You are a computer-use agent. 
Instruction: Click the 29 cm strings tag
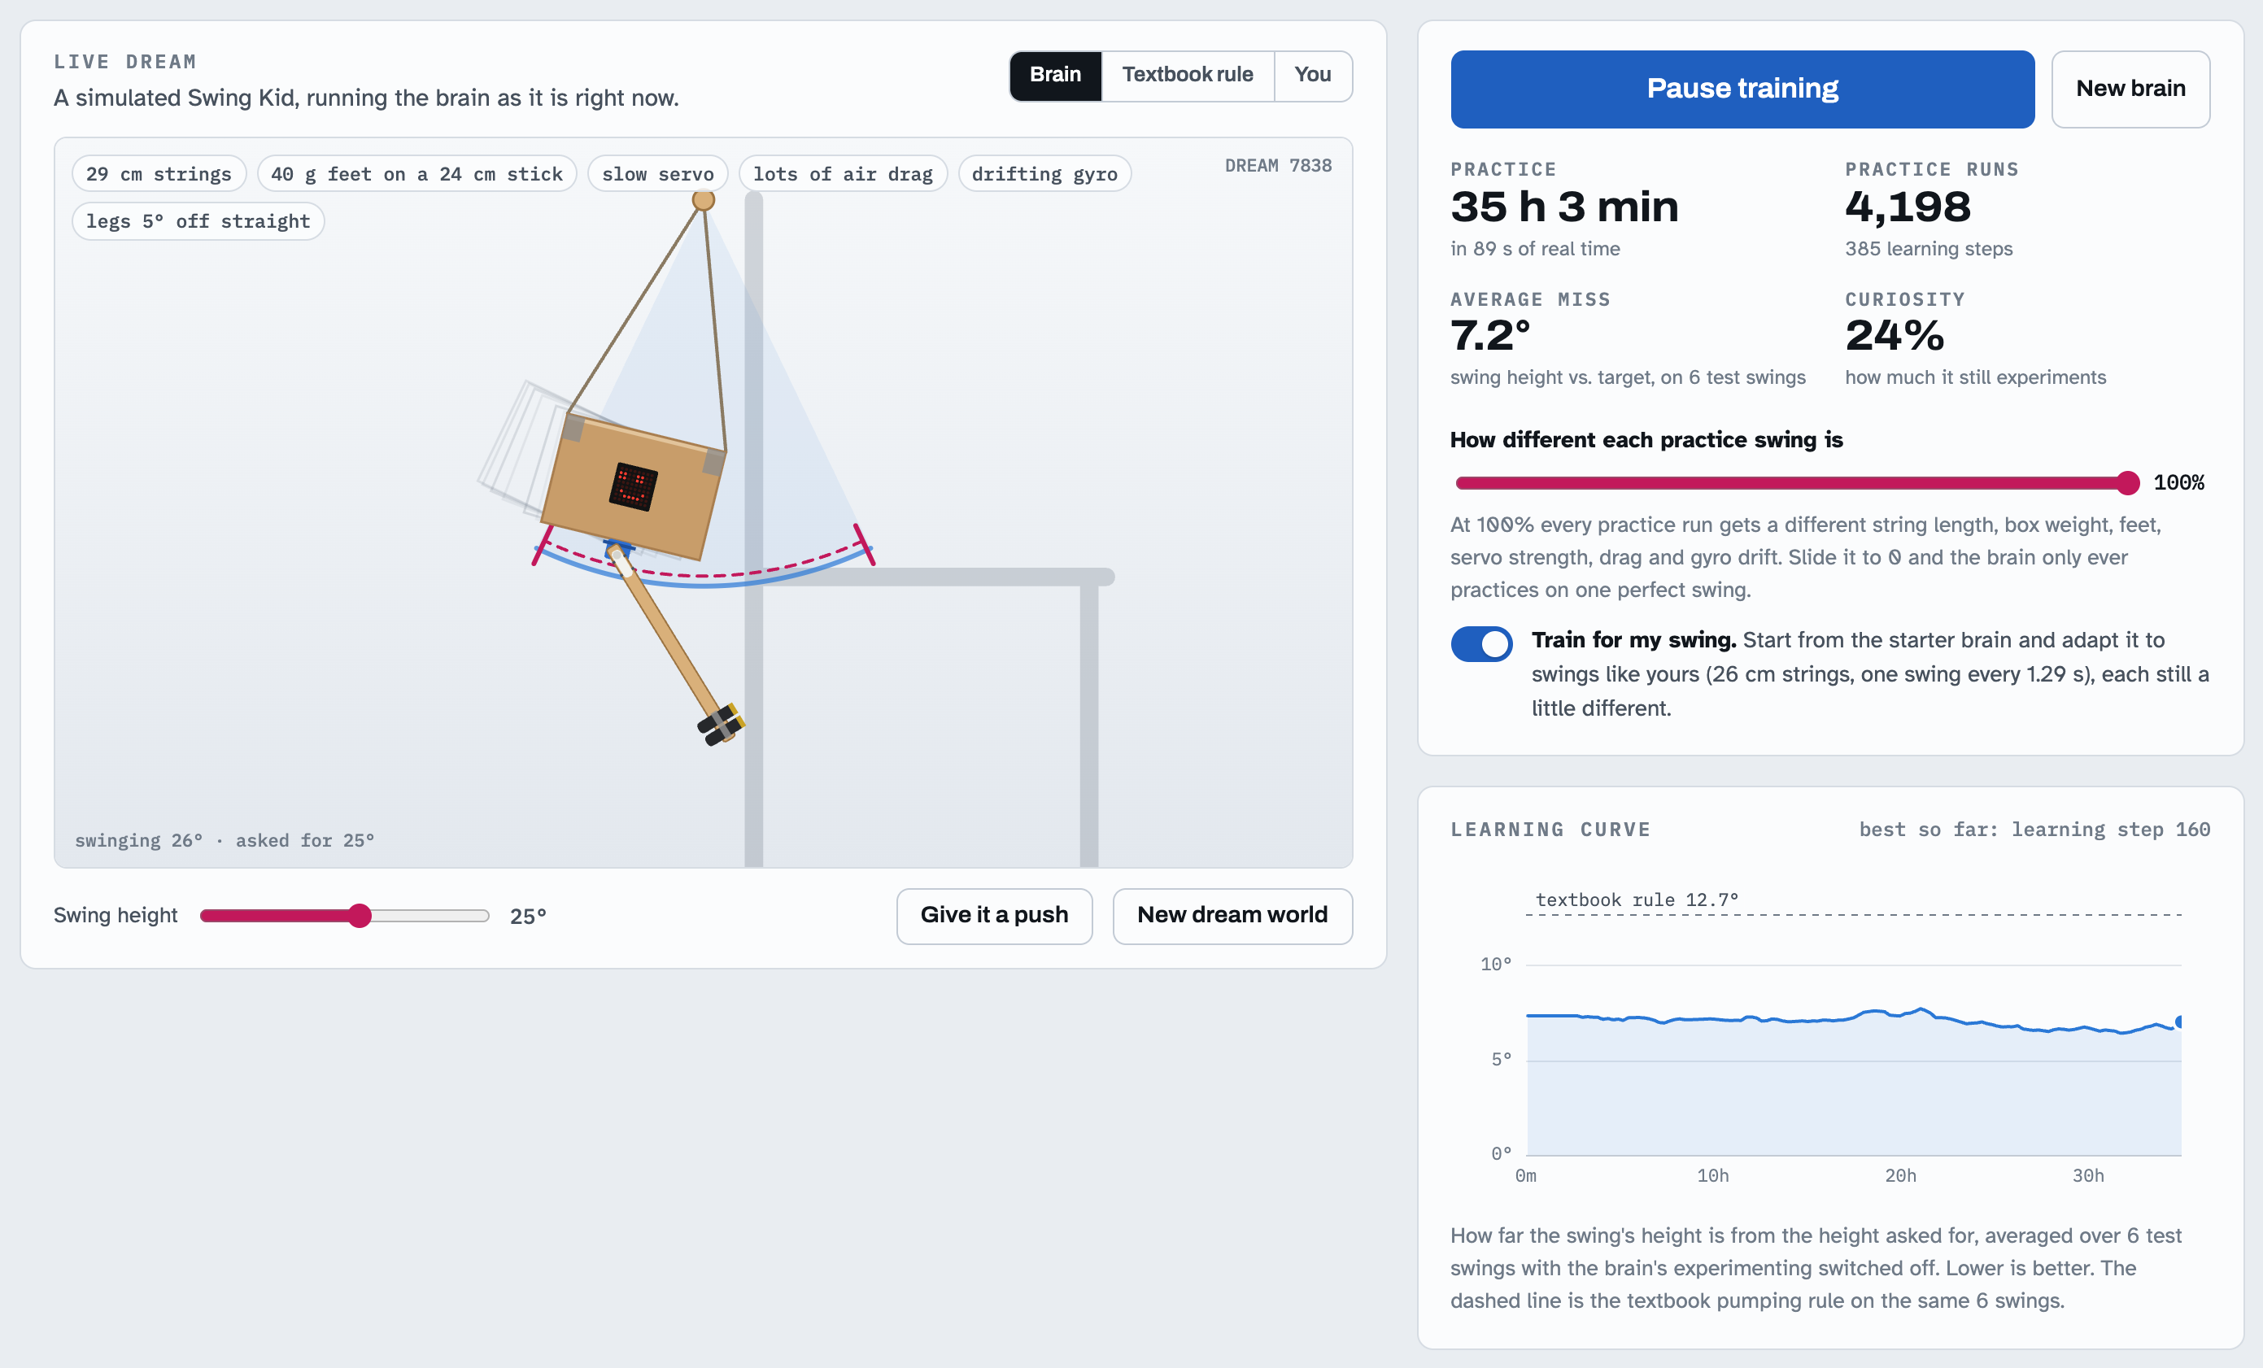coord(159,173)
